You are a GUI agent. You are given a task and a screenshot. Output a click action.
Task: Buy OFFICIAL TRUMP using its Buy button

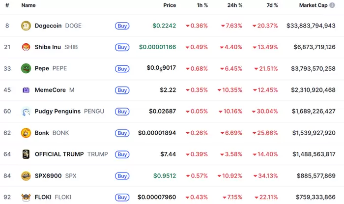click(122, 154)
